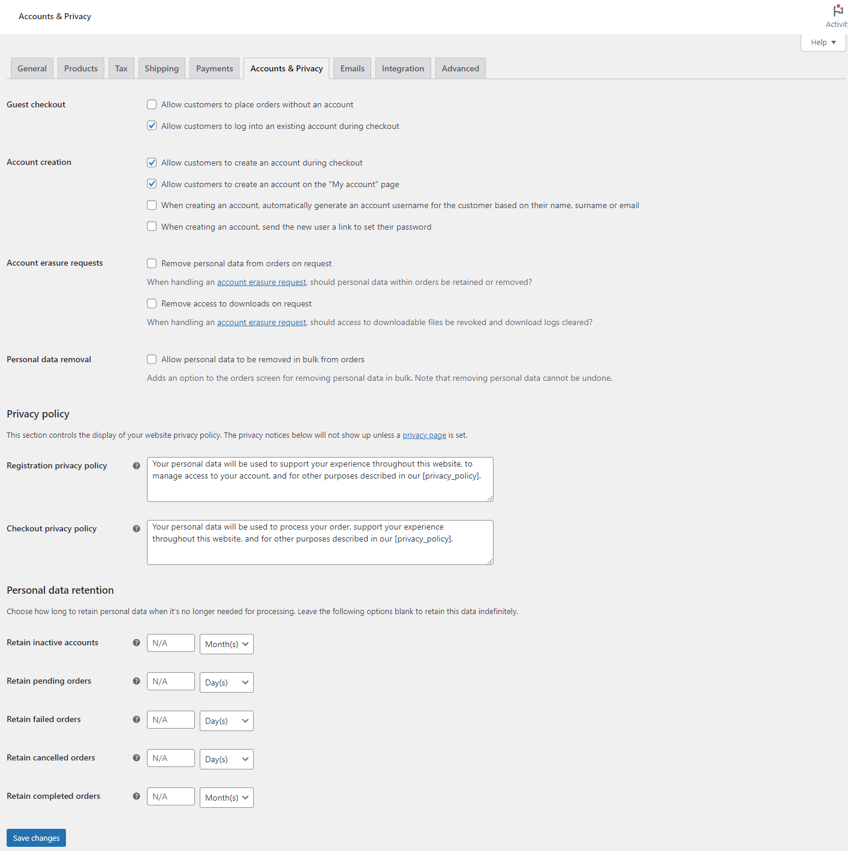
Task: Follow the privacy page link
Action: (425, 435)
